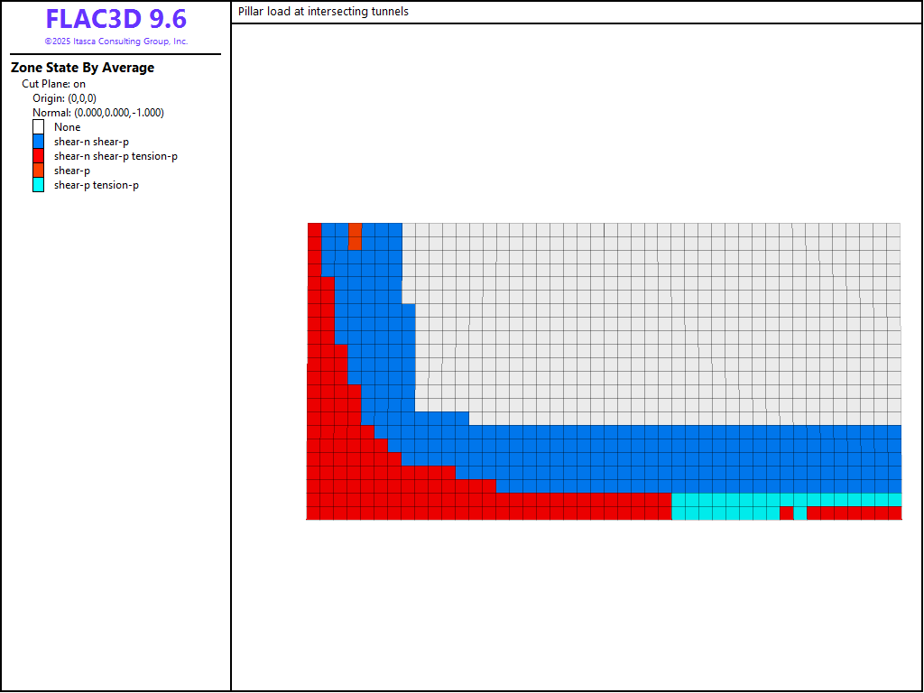This screenshot has height=693, width=924.
Task: Select the Zone State By Average heading
Action: 82,68
